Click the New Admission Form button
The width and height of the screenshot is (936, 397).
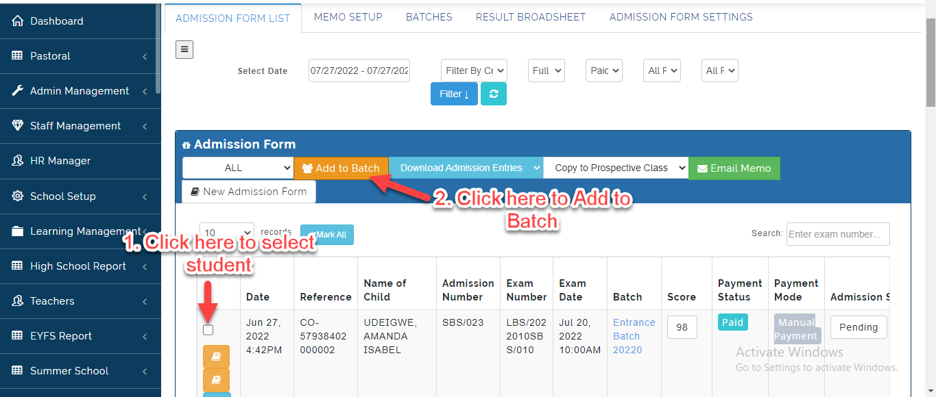249,192
